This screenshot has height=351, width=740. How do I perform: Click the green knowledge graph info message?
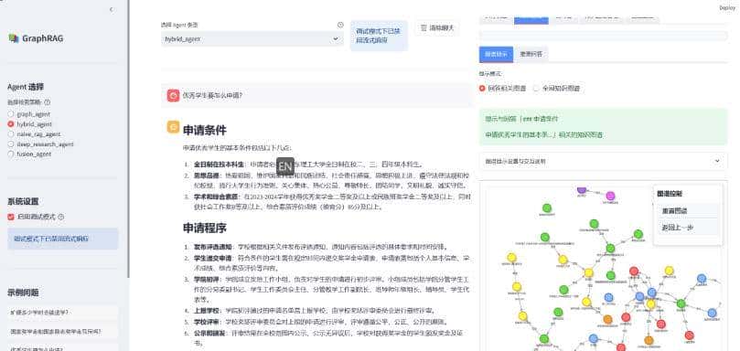tap(603, 127)
